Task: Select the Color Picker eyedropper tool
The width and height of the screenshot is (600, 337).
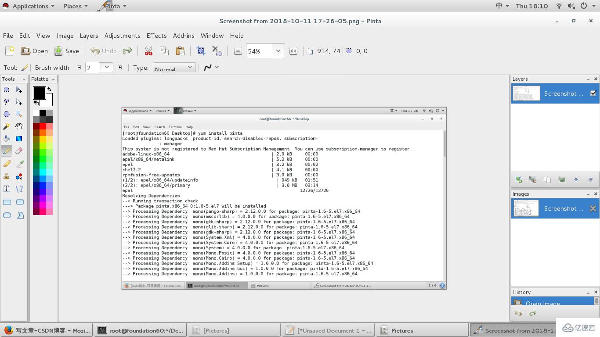Action: point(19,164)
